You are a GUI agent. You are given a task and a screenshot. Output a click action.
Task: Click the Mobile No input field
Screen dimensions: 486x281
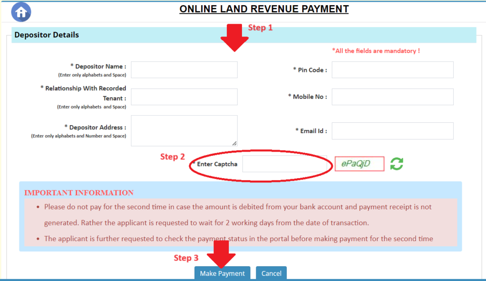coord(393,97)
